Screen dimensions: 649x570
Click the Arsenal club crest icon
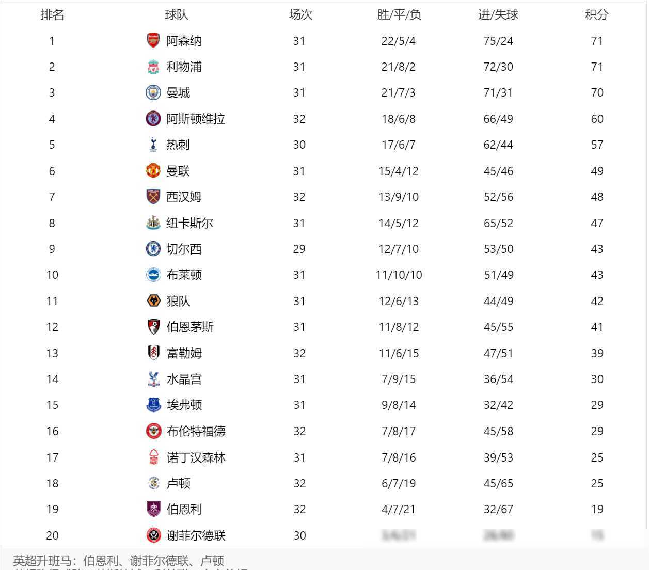point(153,41)
